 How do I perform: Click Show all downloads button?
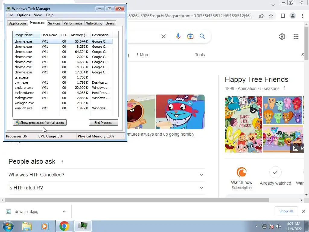(x=286, y=211)
